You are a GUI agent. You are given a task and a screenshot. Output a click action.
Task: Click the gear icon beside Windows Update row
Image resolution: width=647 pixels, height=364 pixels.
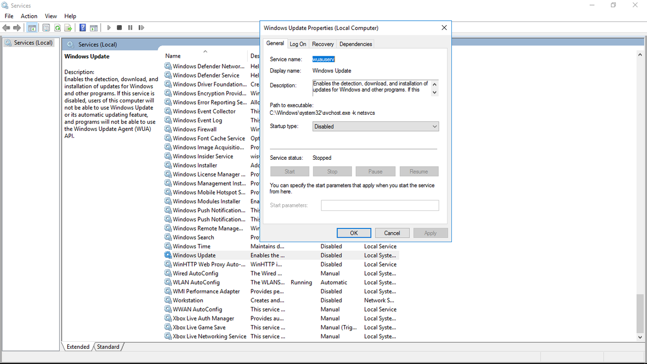coord(168,255)
